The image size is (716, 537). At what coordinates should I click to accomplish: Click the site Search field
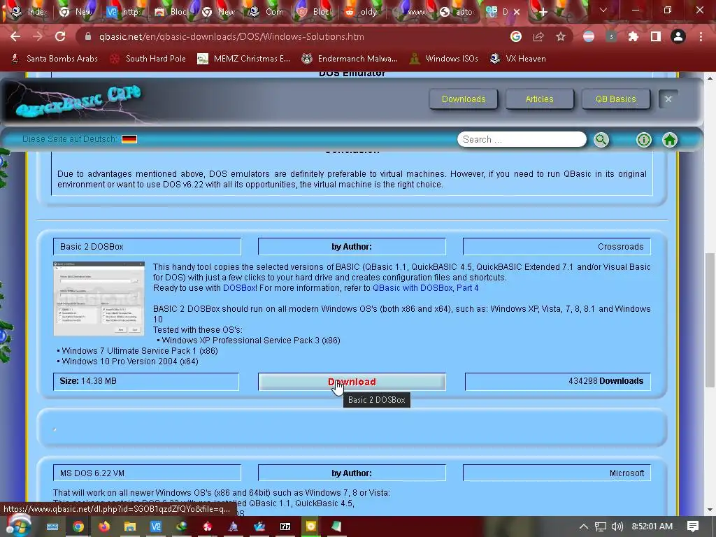[x=522, y=139]
